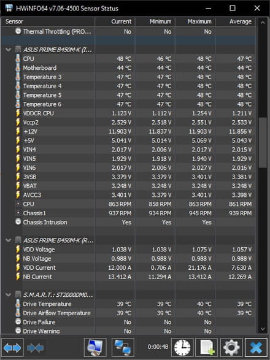Click the 11.837 V minimum value

pyautogui.click(x=160, y=132)
